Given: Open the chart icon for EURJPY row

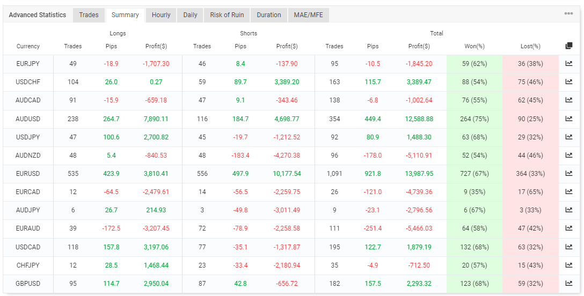Looking at the screenshot, I should tap(569, 64).
